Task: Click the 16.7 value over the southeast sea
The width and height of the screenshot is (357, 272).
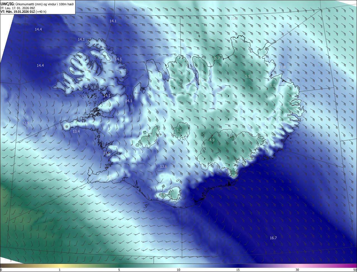Action: [x=273, y=238]
